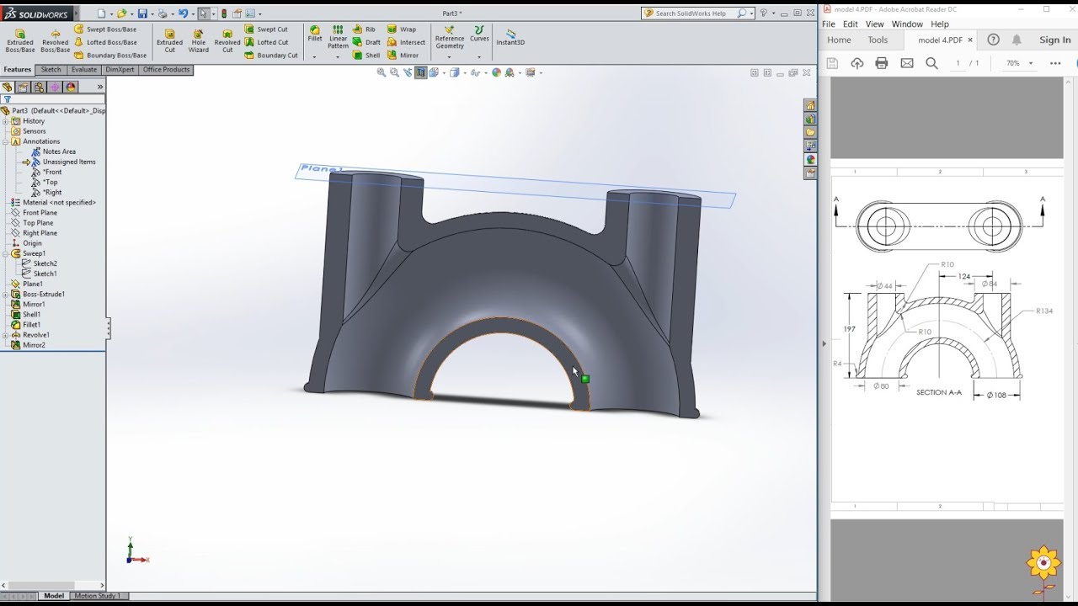Expand the History tree node
The image size is (1078, 606).
[x=5, y=121]
